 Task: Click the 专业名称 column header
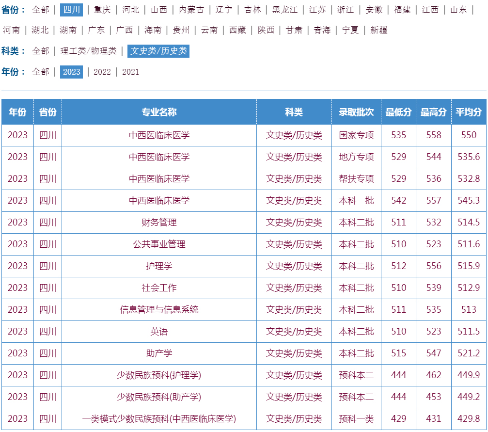tap(159, 112)
